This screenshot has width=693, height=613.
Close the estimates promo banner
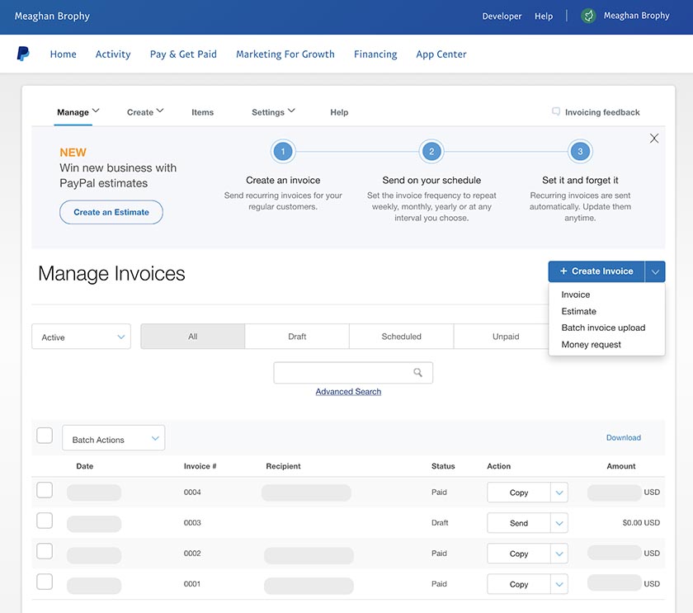click(x=654, y=139)
